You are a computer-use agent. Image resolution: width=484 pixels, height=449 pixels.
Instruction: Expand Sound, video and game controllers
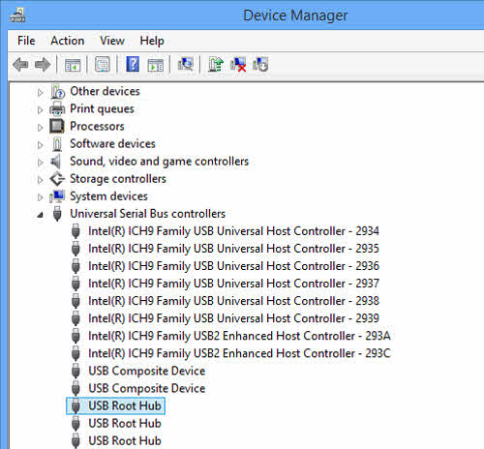40,163
